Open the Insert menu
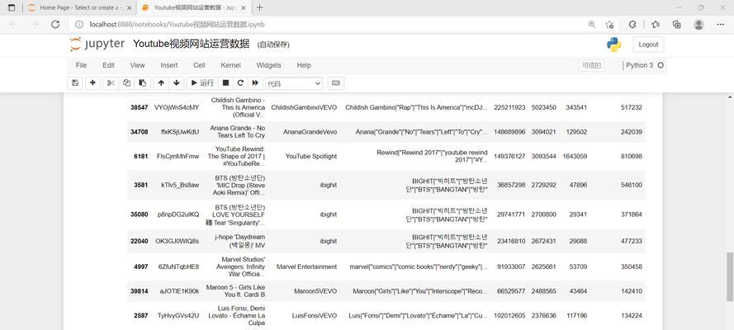This screenshot has height=330, width=734. pos(169,65)
